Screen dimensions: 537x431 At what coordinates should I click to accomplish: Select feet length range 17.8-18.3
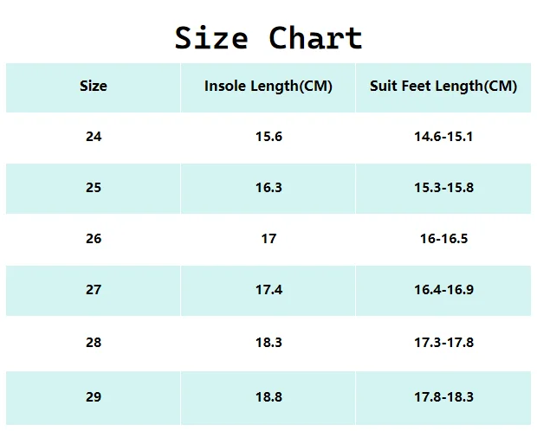coord(443,397)
